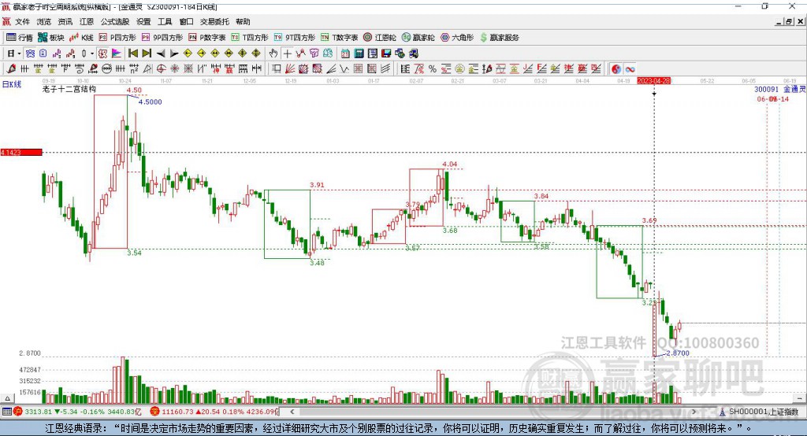807x436 pixels.
Task: Open the 资讯 menu
Action: [65, 21]
